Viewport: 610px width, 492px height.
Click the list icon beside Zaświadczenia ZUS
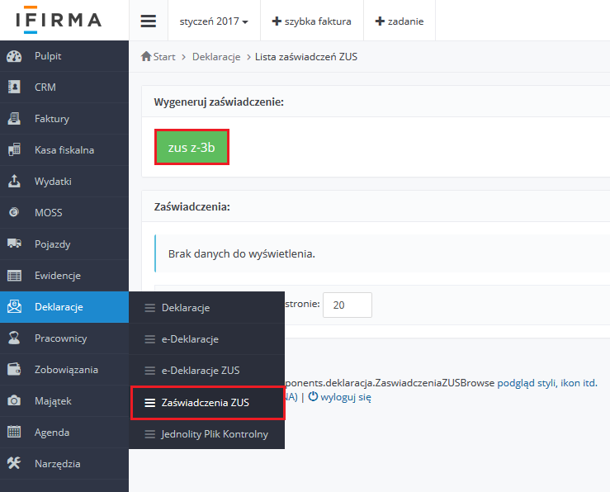[149, 403]
